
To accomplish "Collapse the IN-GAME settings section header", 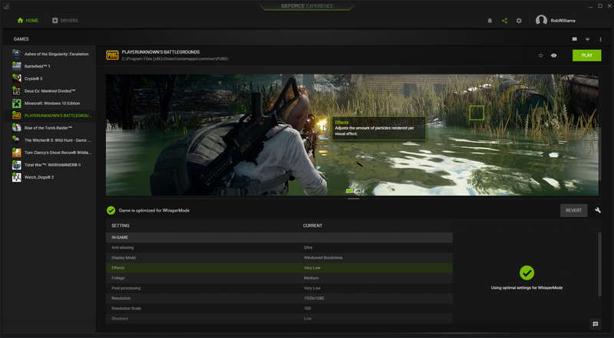I will point(279,238).
